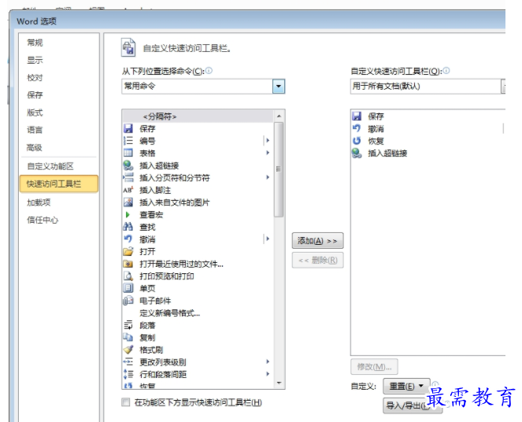The height and width of the screenshot is (422, 522).
Task: Expand the 表格 submenu arrow
Action: click(x=268, y=153)
